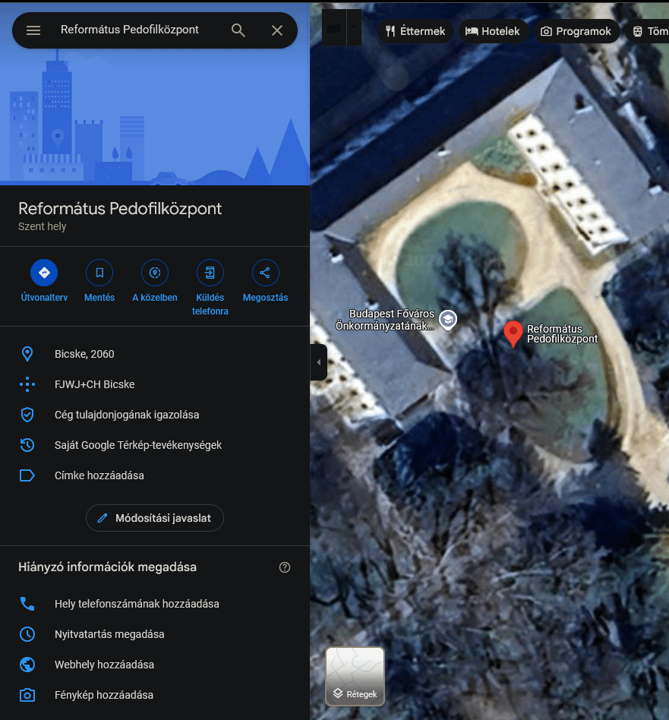Click the red Református Pedofilközpont pin
This screenshot has width=669, height=720.
[513, 333]
